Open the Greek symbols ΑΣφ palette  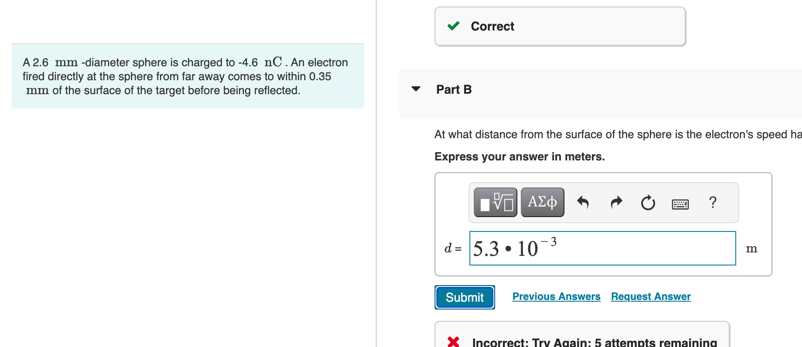coord(542,201)
